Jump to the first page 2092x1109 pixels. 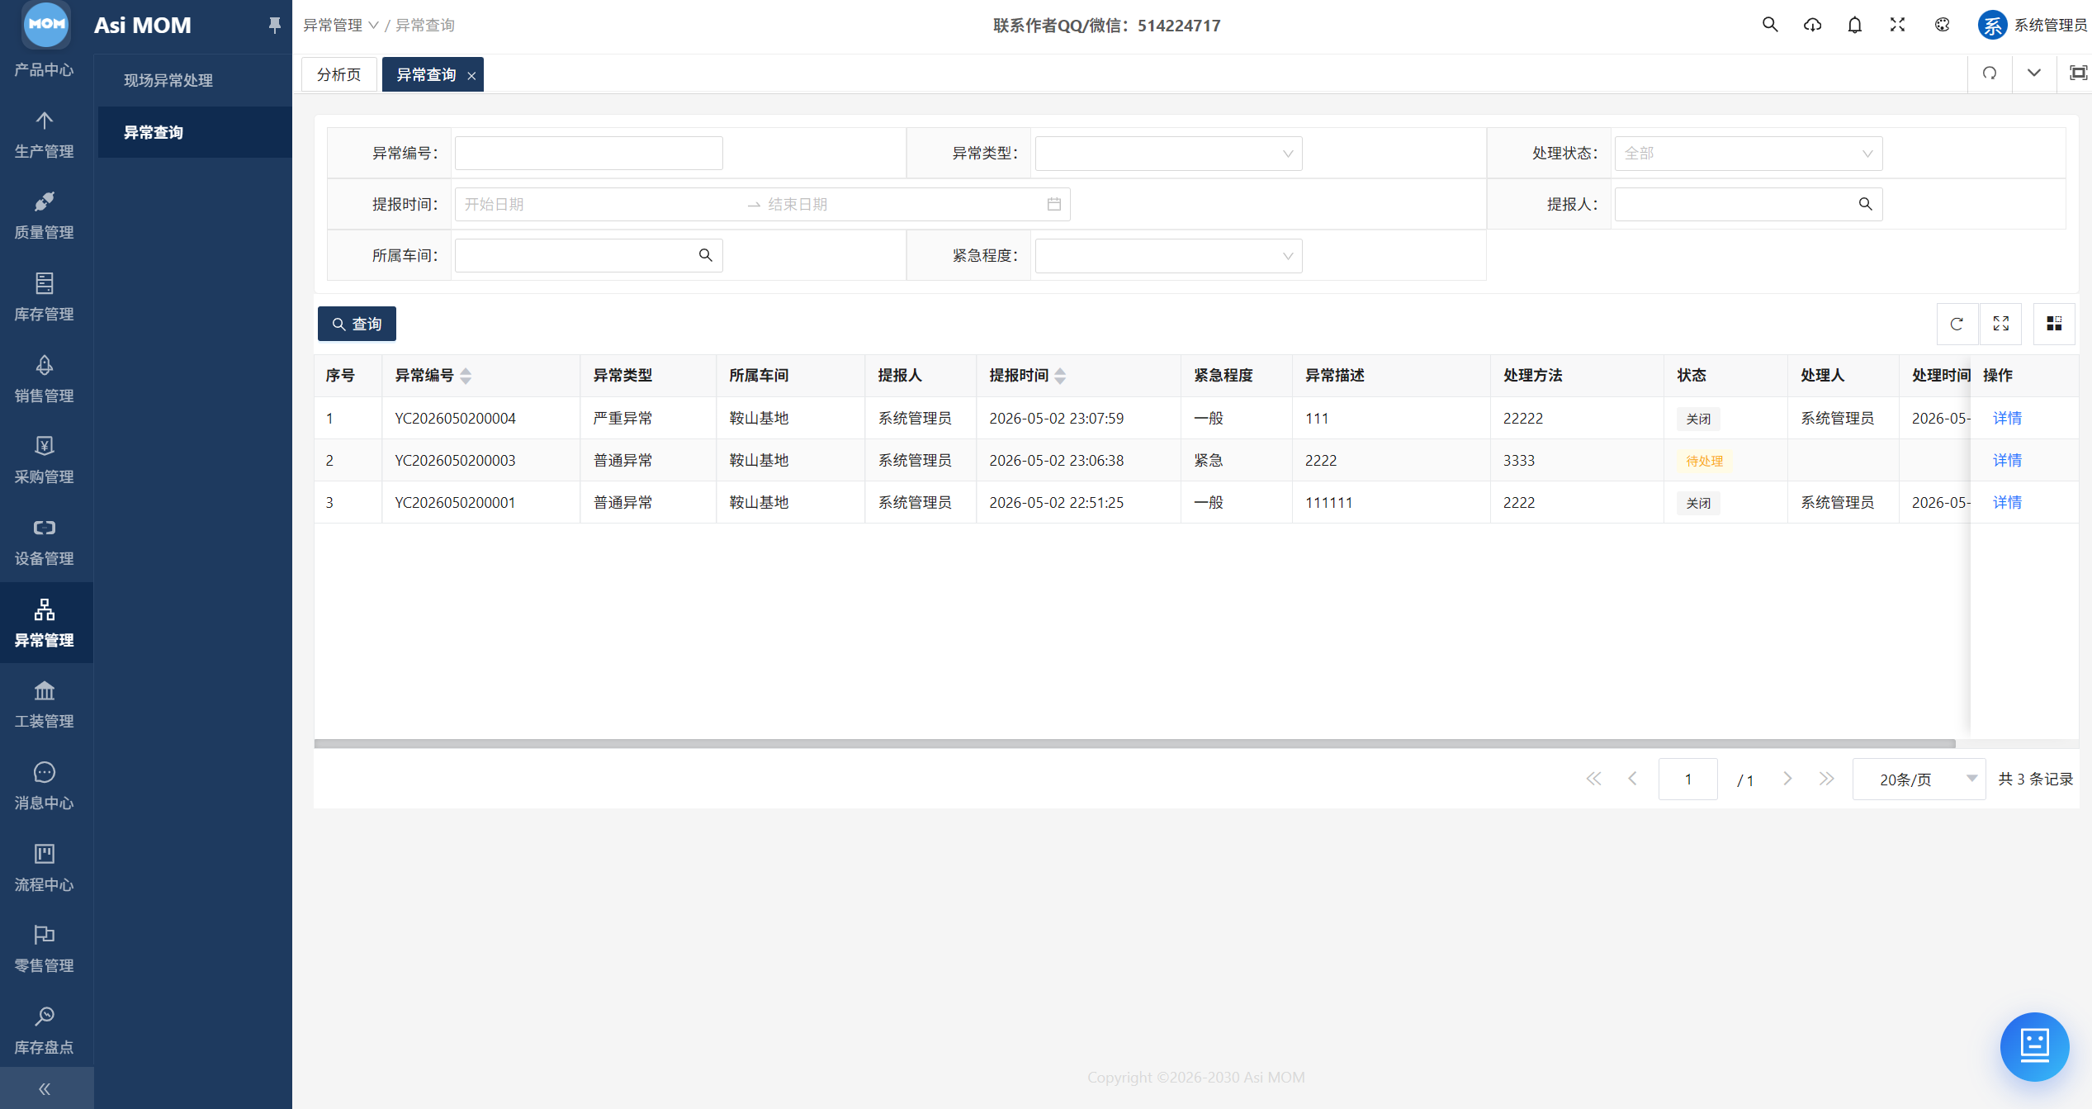coord(1593,779)
